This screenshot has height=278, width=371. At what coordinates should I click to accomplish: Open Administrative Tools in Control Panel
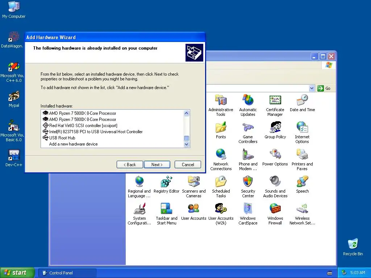[221, 105]
